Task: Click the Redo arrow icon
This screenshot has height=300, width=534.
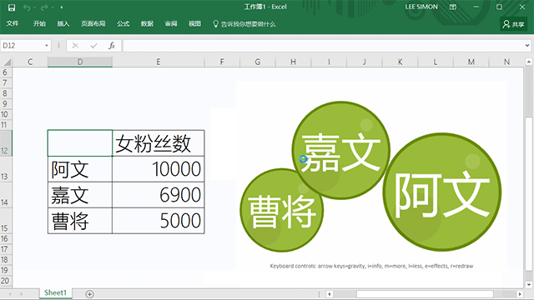Action: [44, 7]
